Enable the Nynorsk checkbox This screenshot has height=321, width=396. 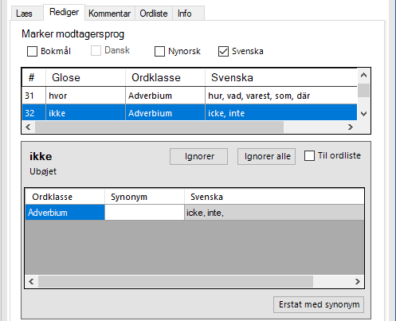point(159,51)
